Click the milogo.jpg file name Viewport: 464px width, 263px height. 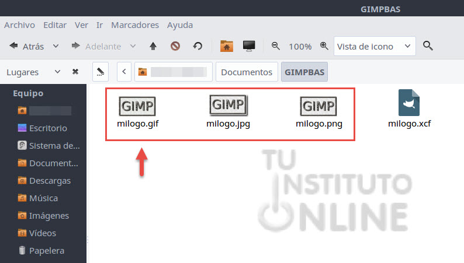[228, 124]
